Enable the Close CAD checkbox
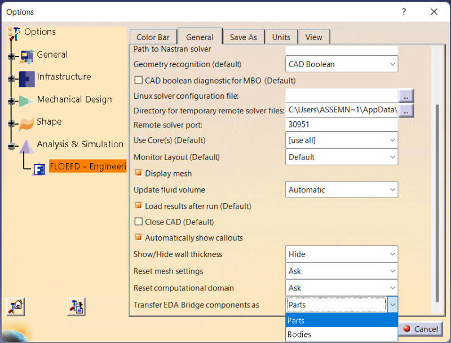451x343 pixels. (x=139, y=222)
